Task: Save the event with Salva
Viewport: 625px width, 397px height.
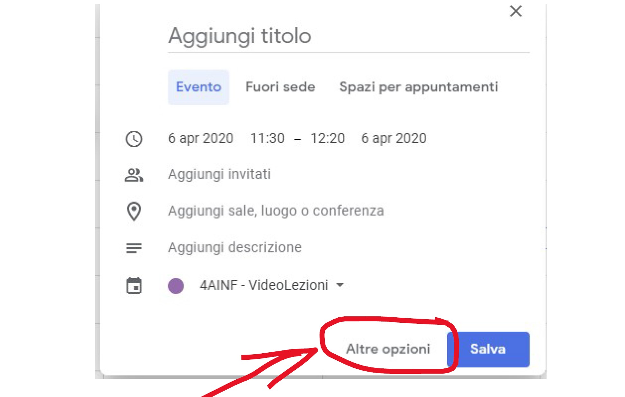Action: tap(488, 349)
